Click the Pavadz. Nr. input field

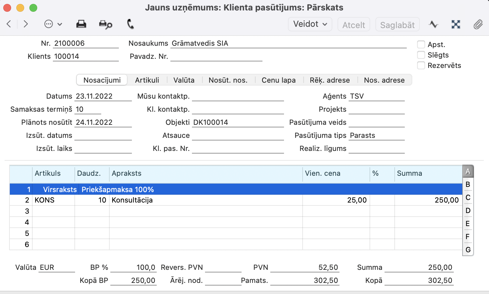[x=216, y=57]
